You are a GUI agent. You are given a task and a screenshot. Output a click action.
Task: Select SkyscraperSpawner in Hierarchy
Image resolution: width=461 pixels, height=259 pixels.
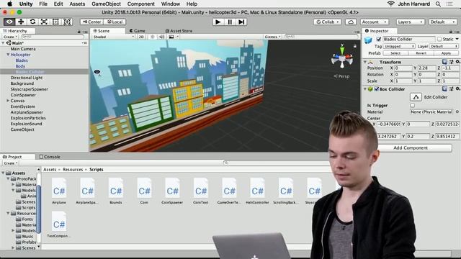tap(30, 89)
